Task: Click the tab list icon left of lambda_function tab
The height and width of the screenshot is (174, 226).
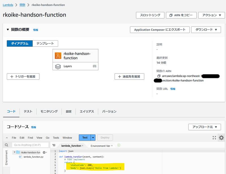Action: (x=54, y=145)
